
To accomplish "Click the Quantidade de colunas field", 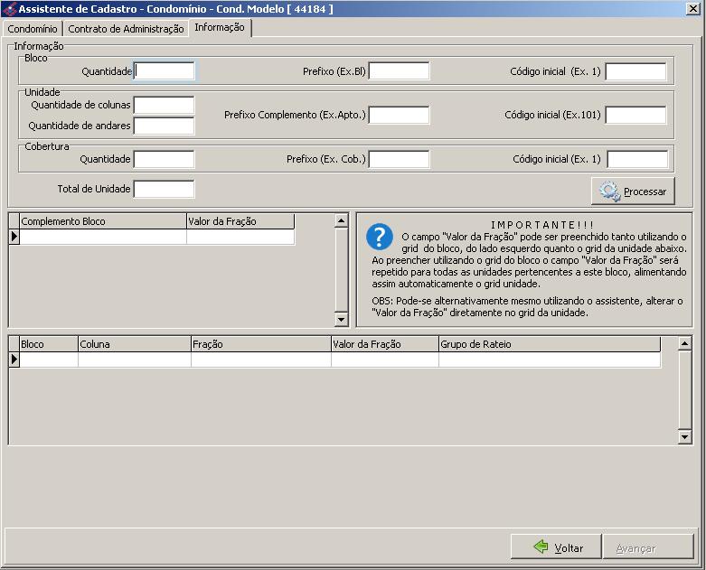I will 164,106.
